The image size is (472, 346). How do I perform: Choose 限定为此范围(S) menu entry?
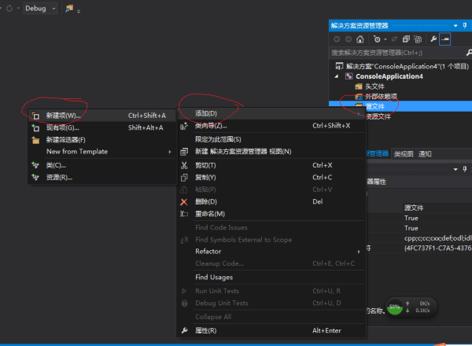point(272,139)
